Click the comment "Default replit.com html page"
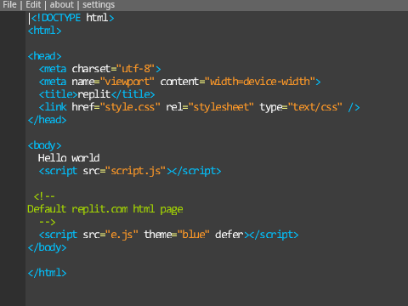408x306 pixels. (x=105, y=209)
